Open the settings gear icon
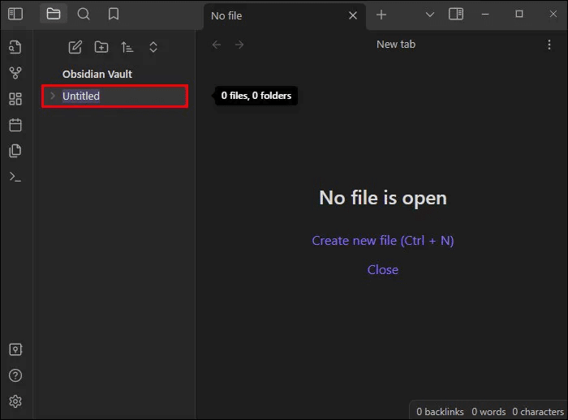The image size is (568, 420). click(x=15, y=401)
